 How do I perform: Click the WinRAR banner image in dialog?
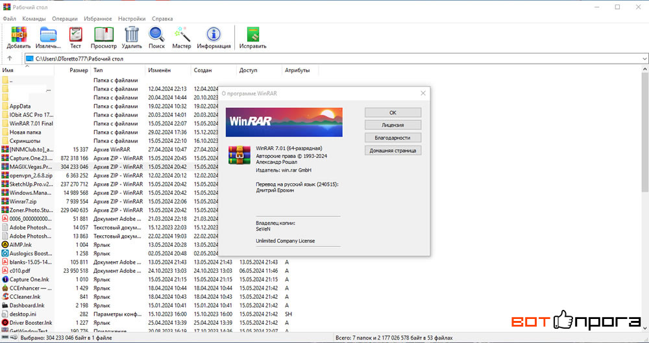(x=284, y=122)
